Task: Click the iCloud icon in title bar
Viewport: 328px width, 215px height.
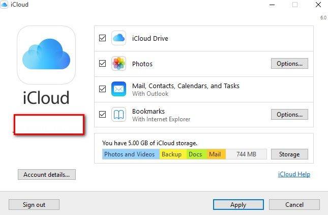Action: [x=4, y=5]
